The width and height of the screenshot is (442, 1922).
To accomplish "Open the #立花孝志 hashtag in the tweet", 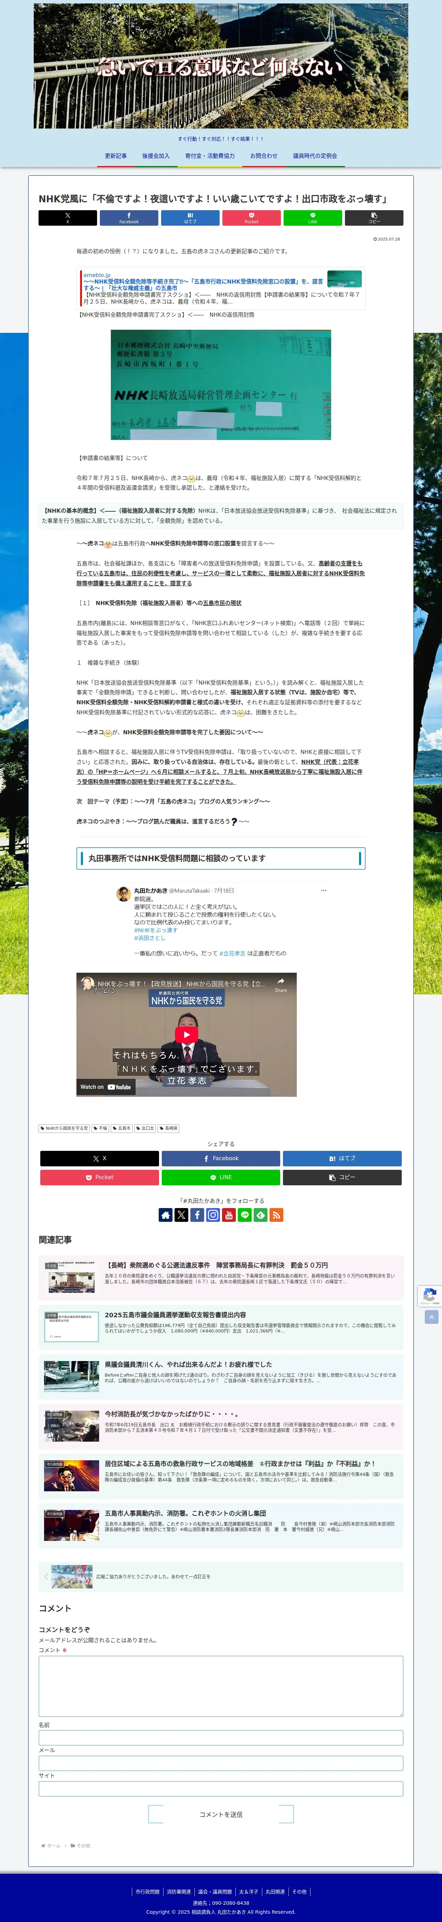I will point(233,953).
